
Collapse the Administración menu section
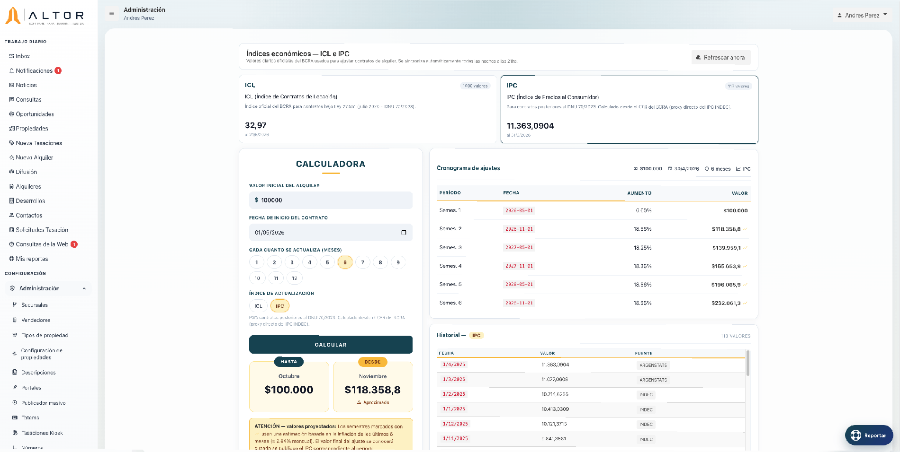[84, 289]
